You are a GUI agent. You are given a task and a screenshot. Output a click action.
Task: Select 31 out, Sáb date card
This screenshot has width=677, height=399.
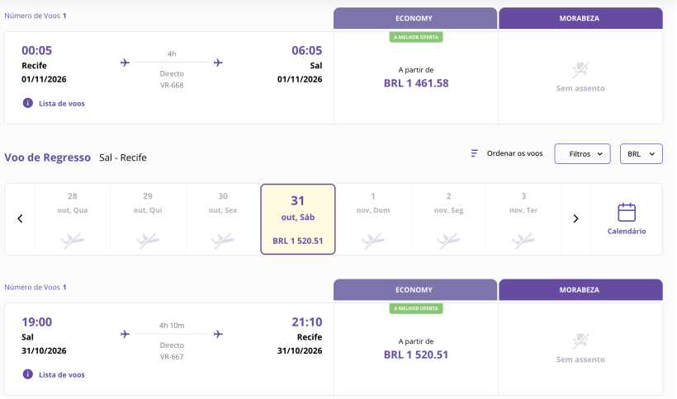coord(298,219)
